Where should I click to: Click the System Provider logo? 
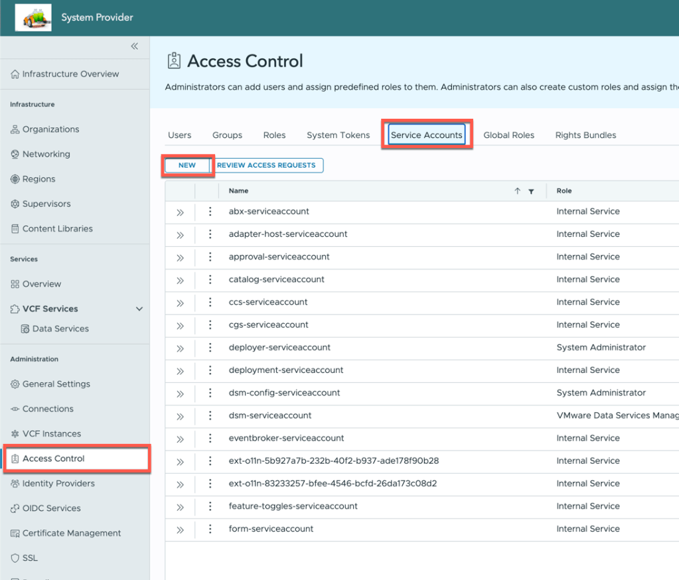(33, 17)
